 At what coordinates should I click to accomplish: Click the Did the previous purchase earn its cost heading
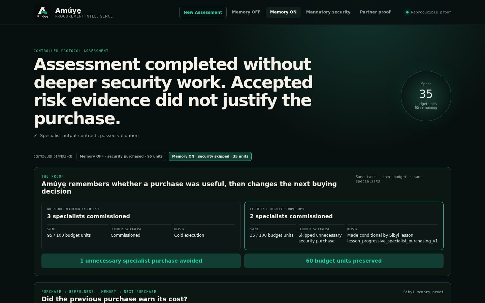pos(114,299)
